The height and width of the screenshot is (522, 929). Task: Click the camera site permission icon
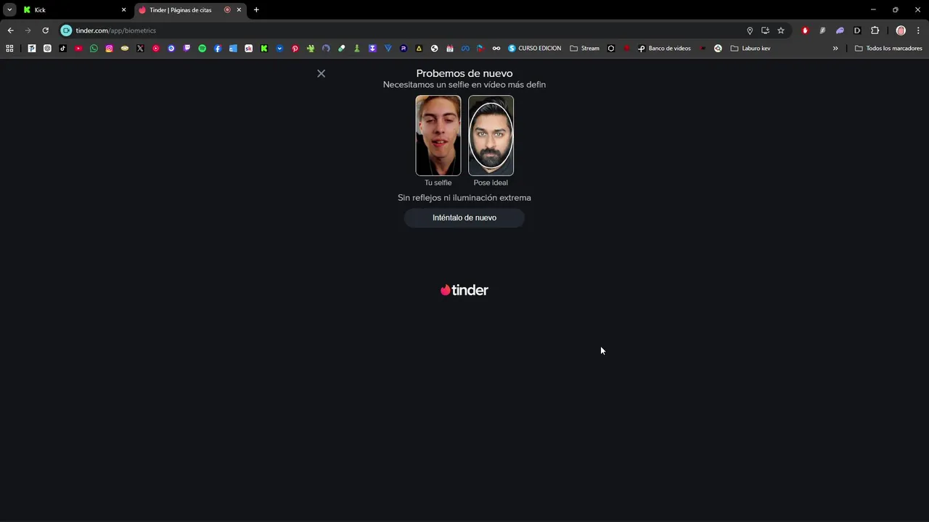pos(66,30)
